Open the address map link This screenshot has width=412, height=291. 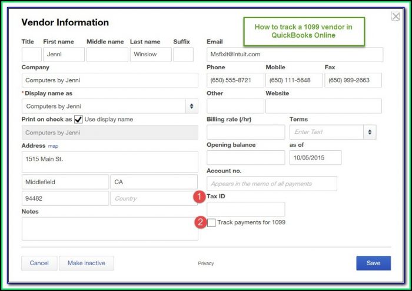(x=53, y=146)
